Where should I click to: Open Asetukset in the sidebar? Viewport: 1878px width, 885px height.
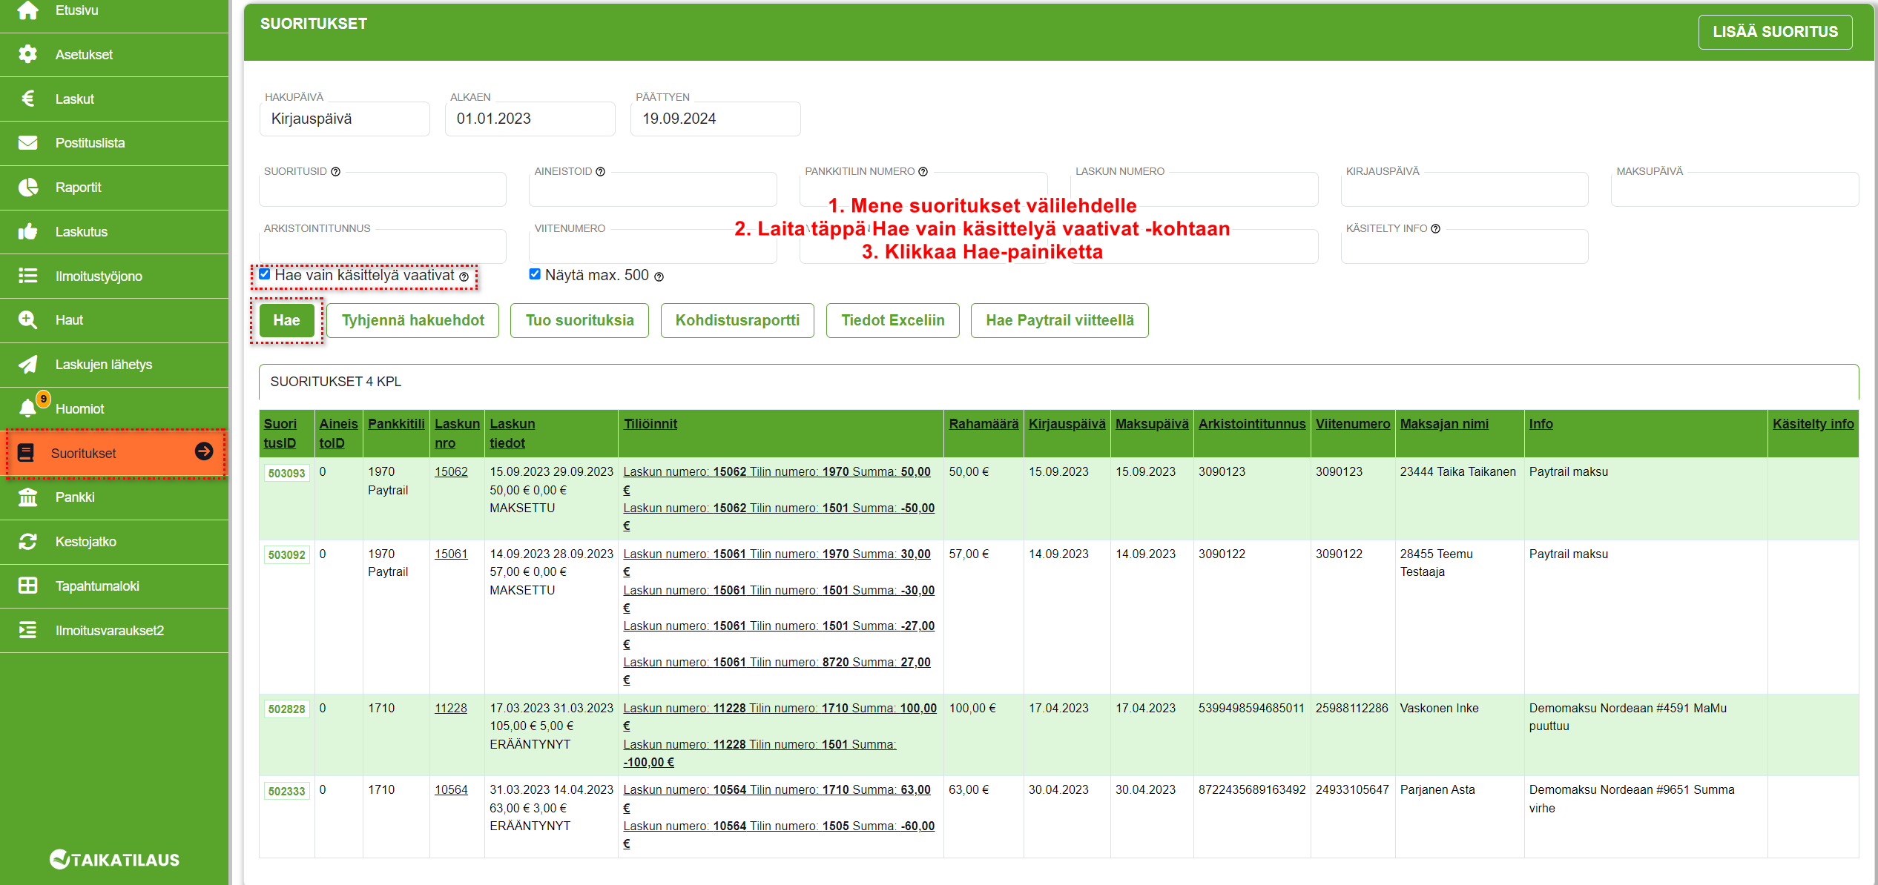[114, 54]
